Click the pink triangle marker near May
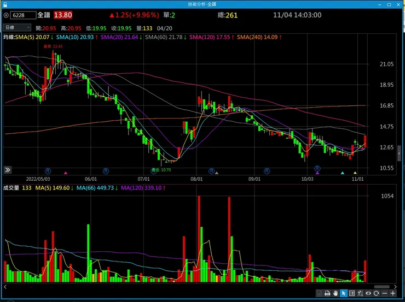405x302 pixels. 66,173
